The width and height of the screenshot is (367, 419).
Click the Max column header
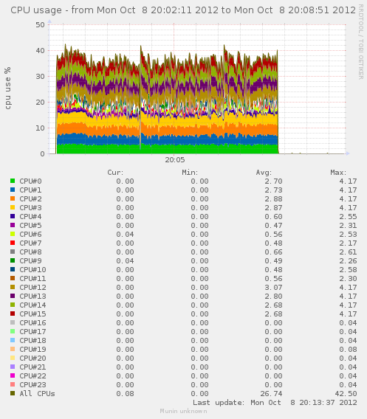point(338,173)
